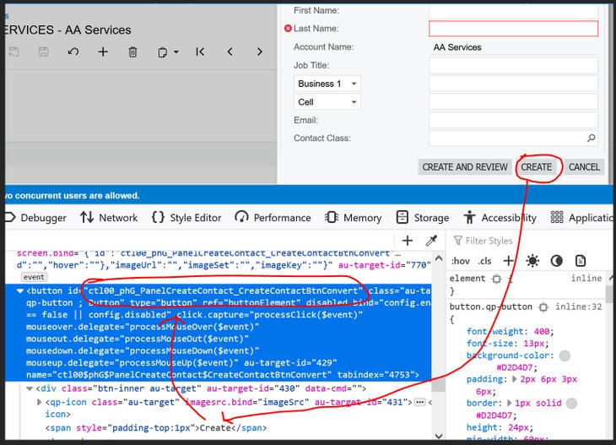Click the Create span text in markup
The height and width of the screenshot is (445, 616).
tap(215, 428)
